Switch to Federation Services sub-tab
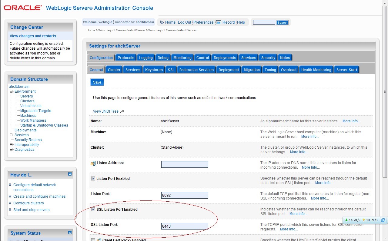388x241 pixels. click(x=196, y=70)
